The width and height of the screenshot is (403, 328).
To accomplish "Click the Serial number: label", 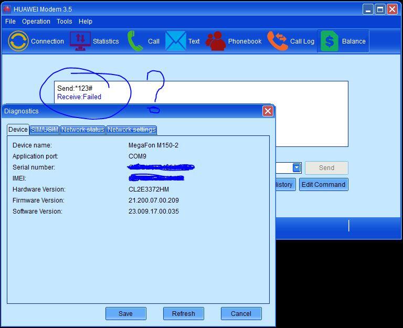I will pos(34,167).
